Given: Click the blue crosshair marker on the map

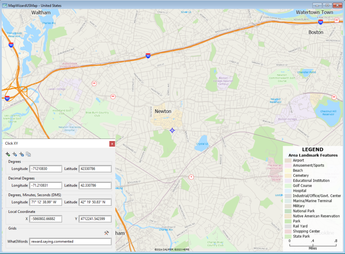Looking at the screenshot, I should [172, 130].
